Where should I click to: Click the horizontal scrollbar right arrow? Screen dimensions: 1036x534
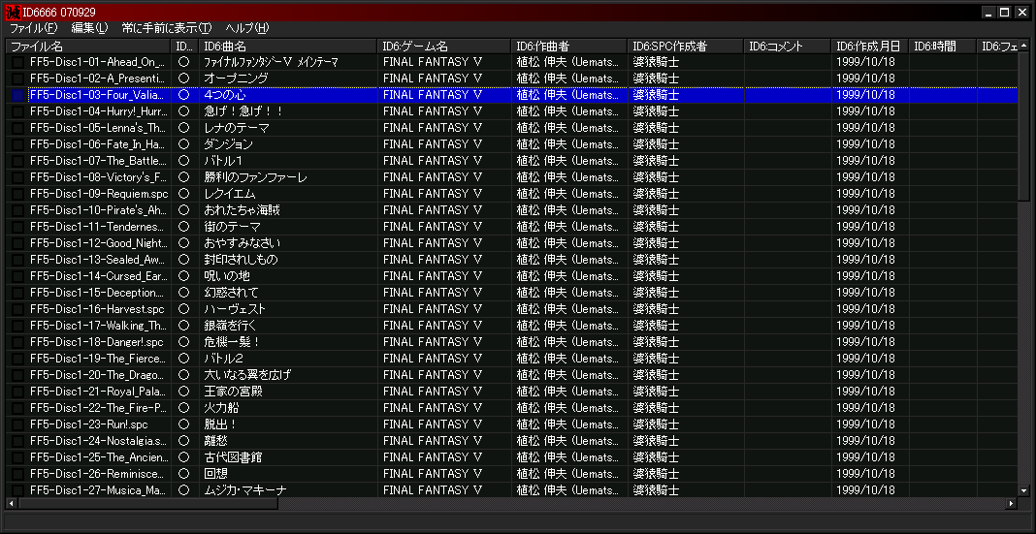pos(1011,504)
